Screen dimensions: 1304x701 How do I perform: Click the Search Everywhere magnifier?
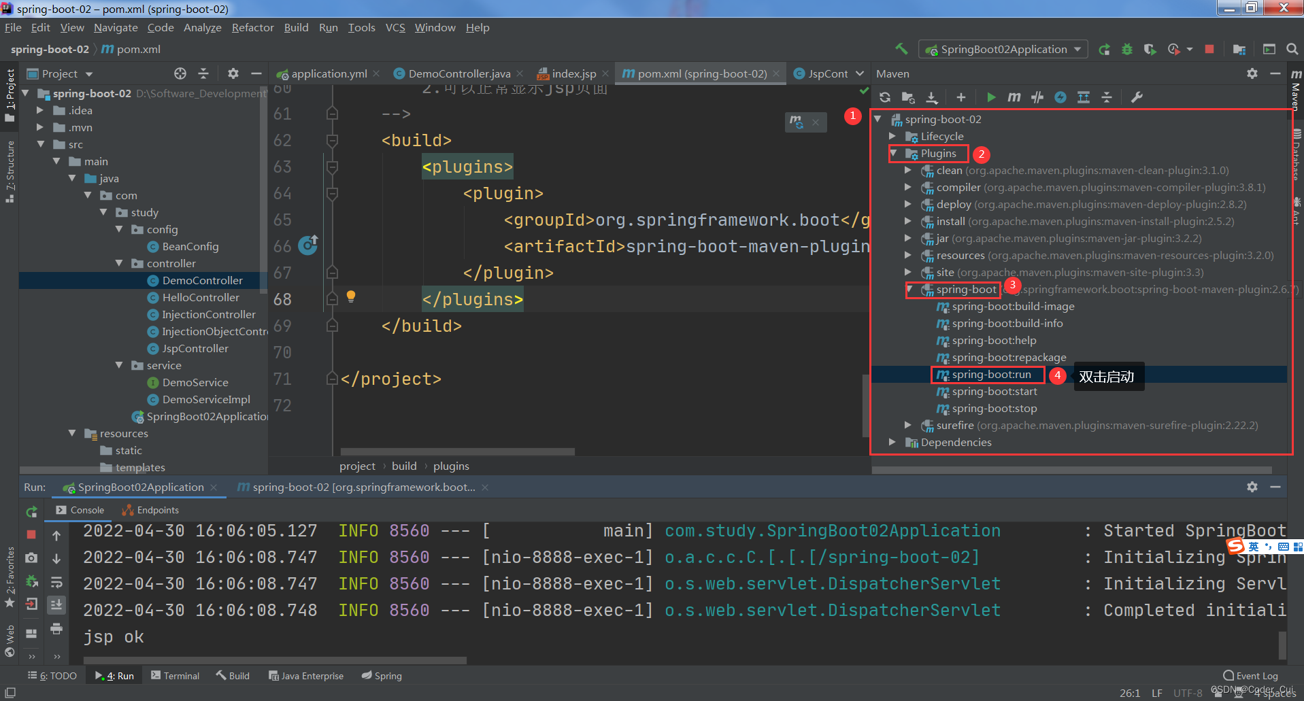[x=1292, y=49]
